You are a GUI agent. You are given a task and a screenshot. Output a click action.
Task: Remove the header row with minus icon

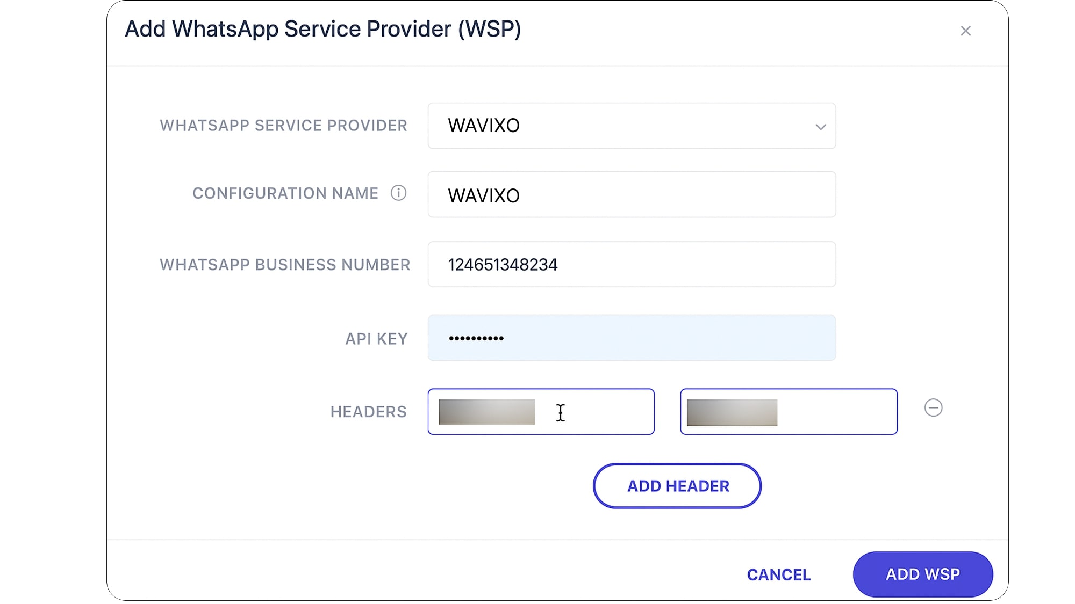[x=933, y=408]
